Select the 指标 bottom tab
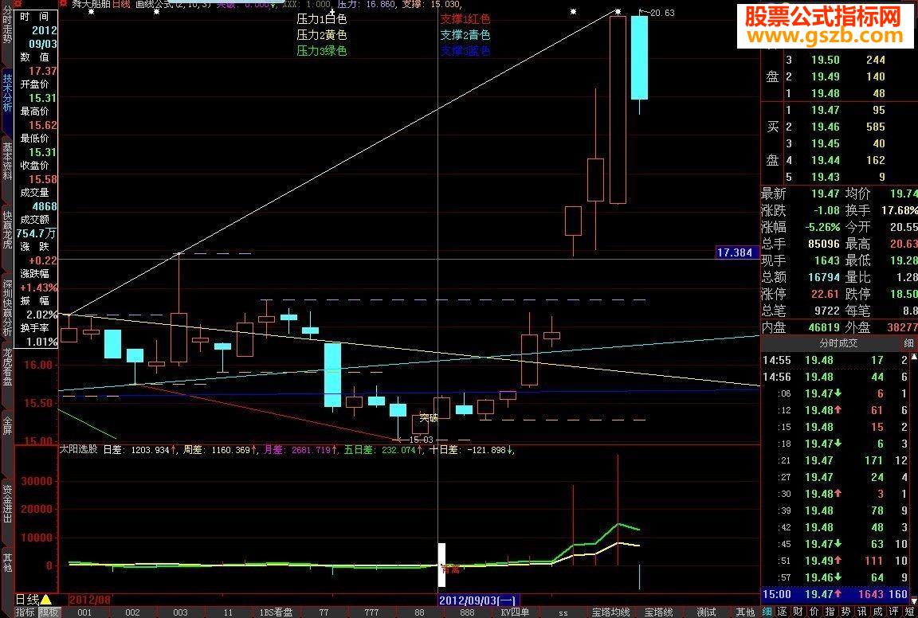 click(x=25, y=612)
